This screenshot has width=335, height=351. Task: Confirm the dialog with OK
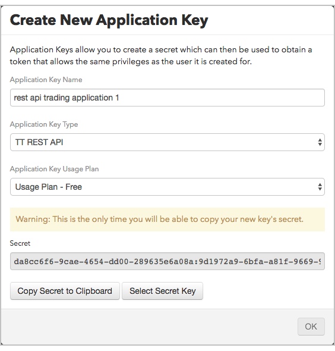tap(311, 327)
